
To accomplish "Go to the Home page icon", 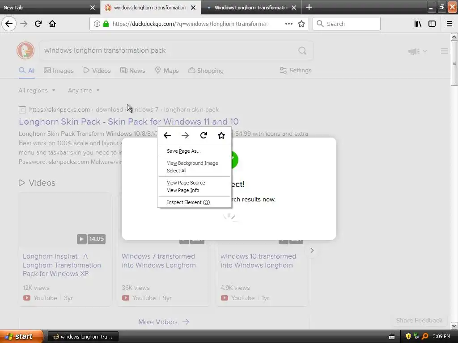I will click(x=52, y=24).
